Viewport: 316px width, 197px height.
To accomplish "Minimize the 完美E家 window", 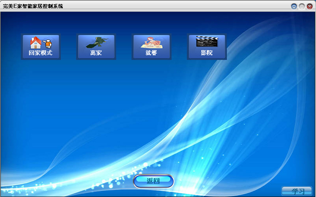I will (x=294, y=7).
